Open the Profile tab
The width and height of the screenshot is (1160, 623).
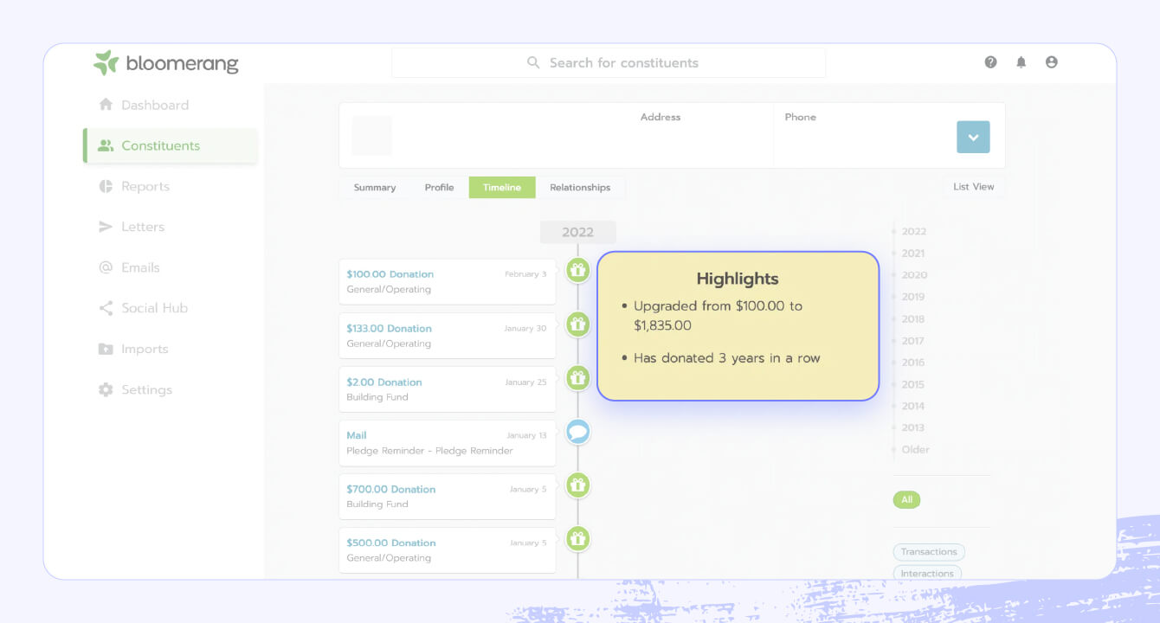point(440,187)
